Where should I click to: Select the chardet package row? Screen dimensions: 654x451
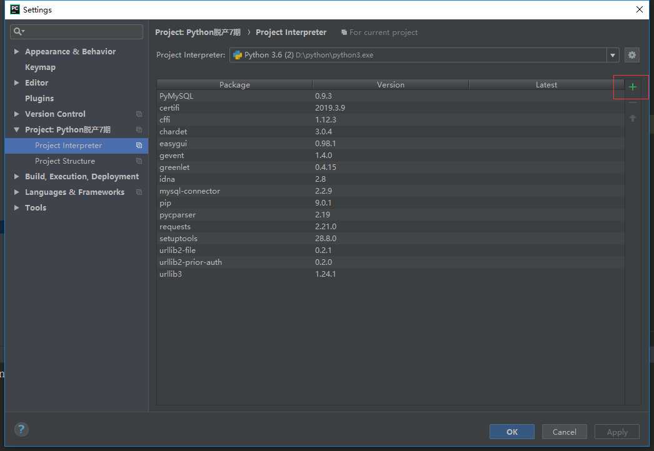pos(390,131)
